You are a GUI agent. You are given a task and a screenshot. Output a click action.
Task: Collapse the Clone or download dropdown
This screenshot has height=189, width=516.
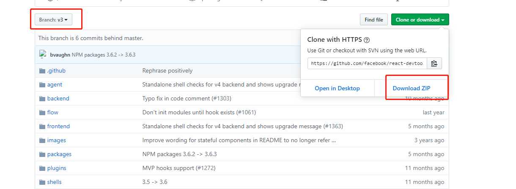pos(420,20)
